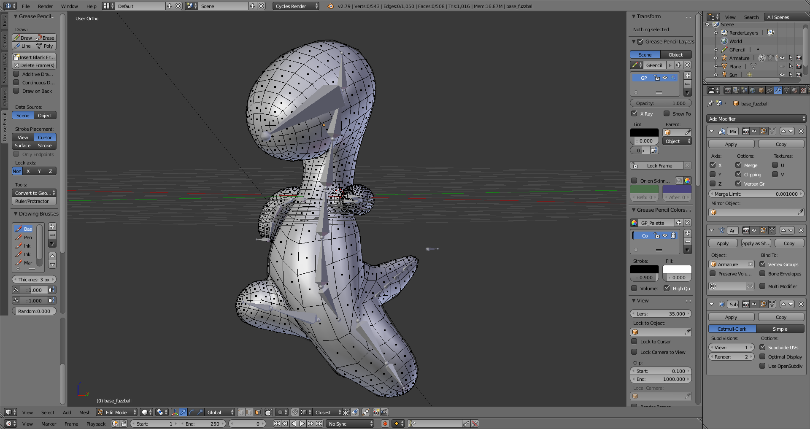Switch to the Shading / UVs tab
Screen dimensions: 810x429
5,68
